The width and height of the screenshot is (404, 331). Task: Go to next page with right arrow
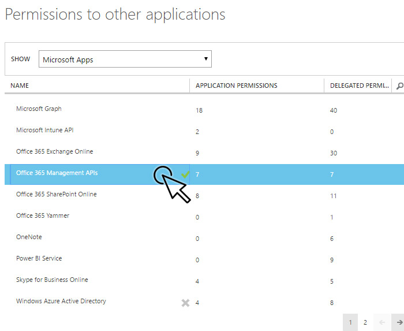[399, 322]
